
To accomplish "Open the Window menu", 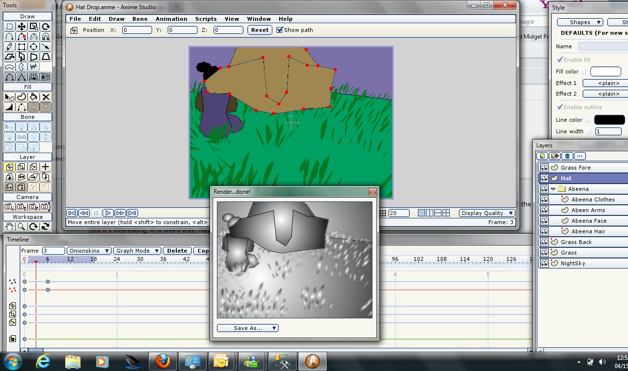I will [x=259, y=19].
